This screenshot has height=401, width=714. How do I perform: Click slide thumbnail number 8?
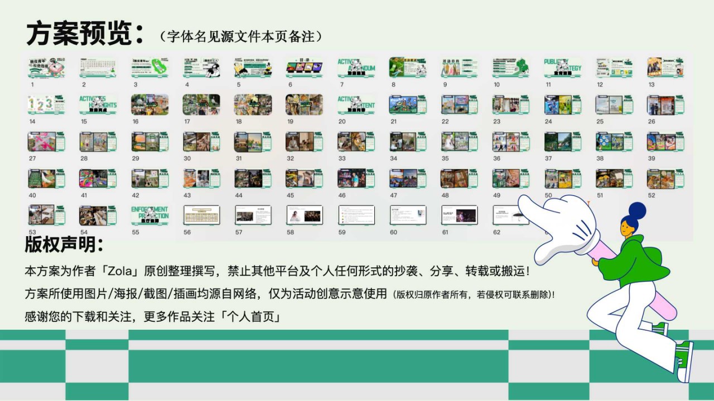pyautogui.click(x=408, y=67)
